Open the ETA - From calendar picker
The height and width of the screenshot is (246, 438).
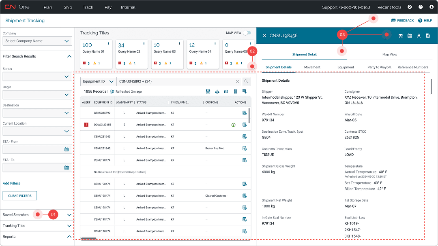pos(67,149)
